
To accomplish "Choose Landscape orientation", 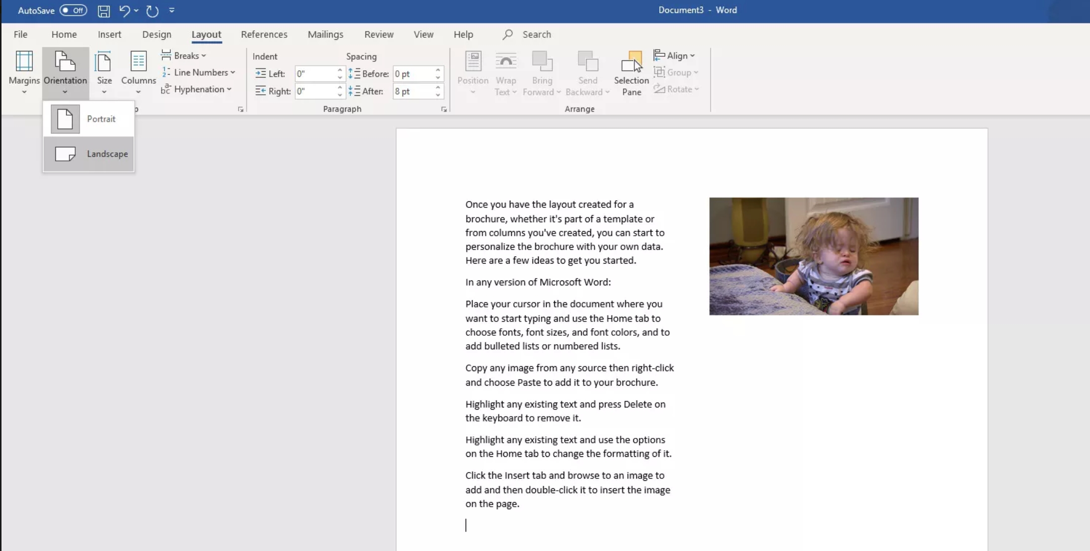I will 89,154.
